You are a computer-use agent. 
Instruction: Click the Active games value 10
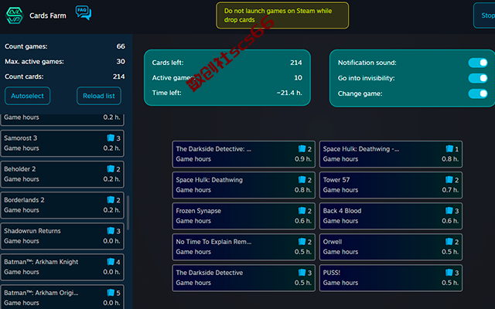pos(298,77)
